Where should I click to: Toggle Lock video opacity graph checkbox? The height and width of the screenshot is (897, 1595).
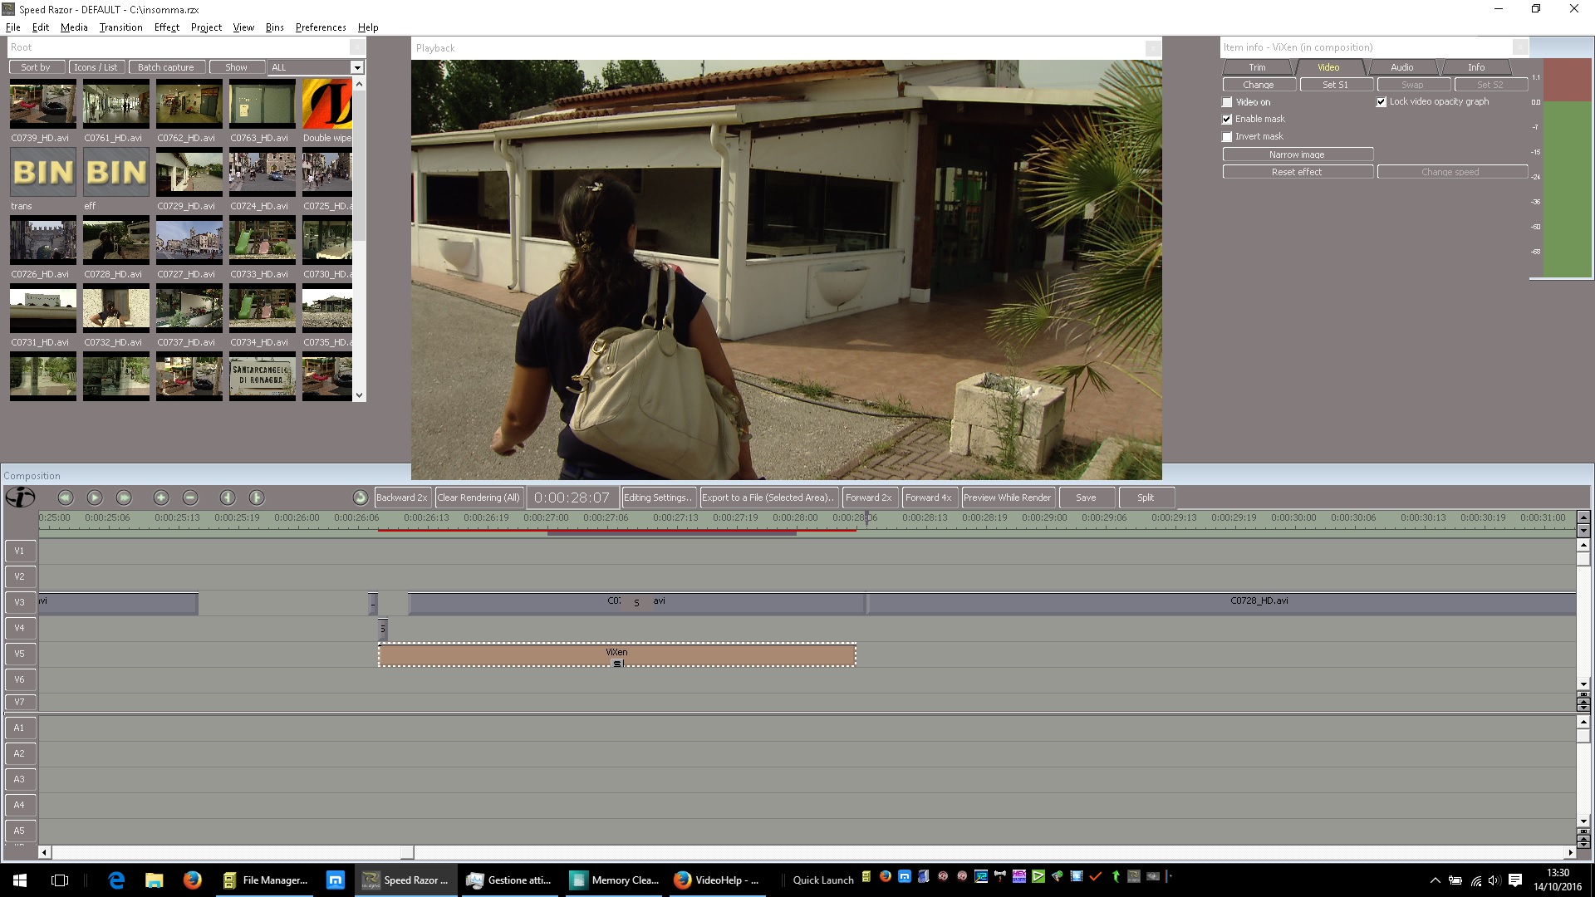[1382, 102]
